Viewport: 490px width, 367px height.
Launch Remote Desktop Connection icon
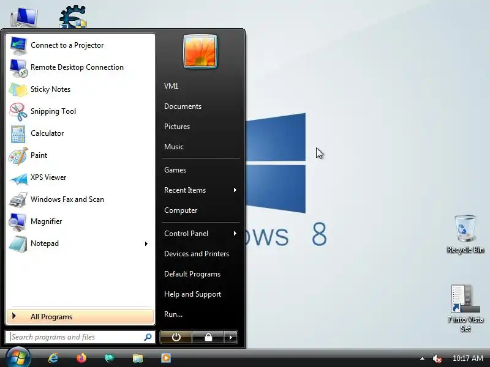(18, 68)
